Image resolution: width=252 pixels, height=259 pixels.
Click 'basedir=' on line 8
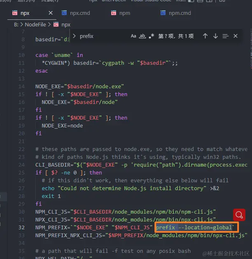click(x=48, y=40)
